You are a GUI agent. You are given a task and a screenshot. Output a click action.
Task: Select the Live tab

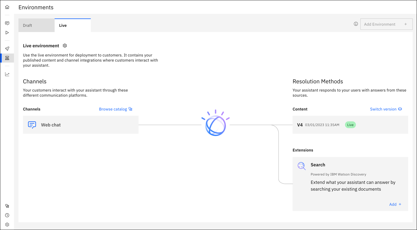click(63, 25)
